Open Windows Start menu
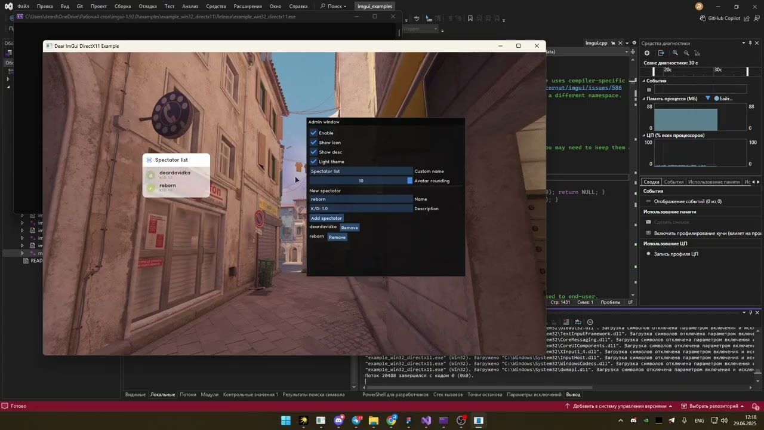Screen dimensions: 764x430 [286, 420]
